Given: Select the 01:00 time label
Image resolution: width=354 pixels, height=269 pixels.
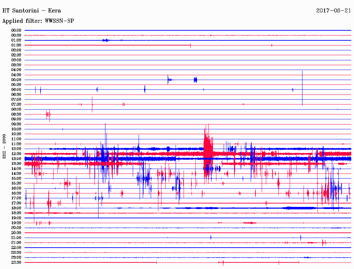Looking at the screenshot, I should pyautogui.click(x=16, y=40).
